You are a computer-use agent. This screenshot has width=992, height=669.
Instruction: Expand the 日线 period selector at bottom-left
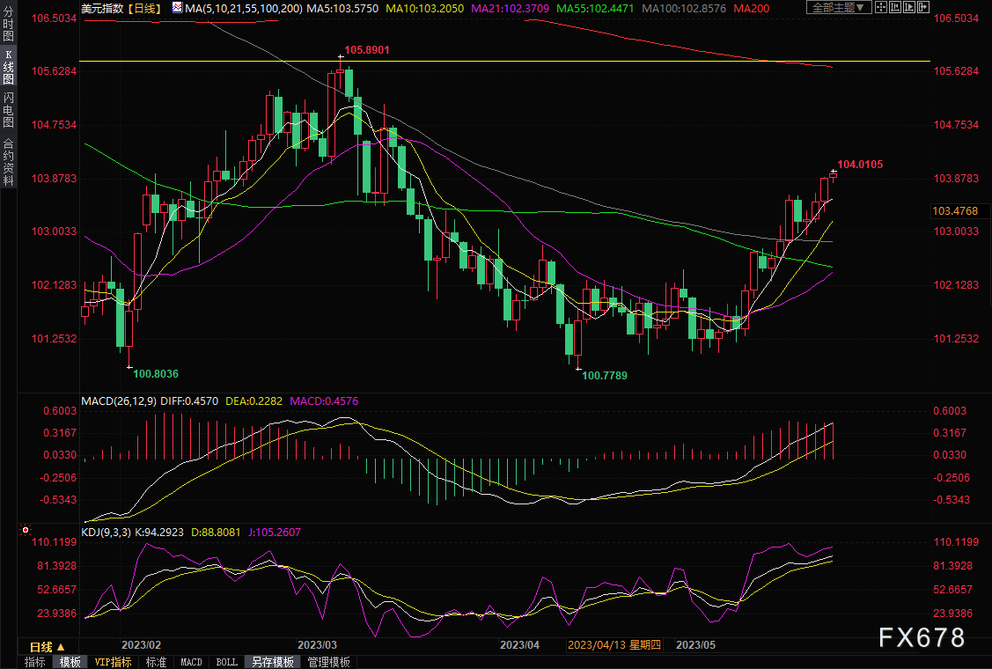(48, 647)
